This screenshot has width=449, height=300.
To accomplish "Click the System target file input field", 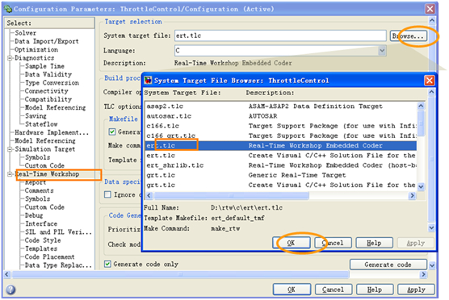I will click(280, 35).
